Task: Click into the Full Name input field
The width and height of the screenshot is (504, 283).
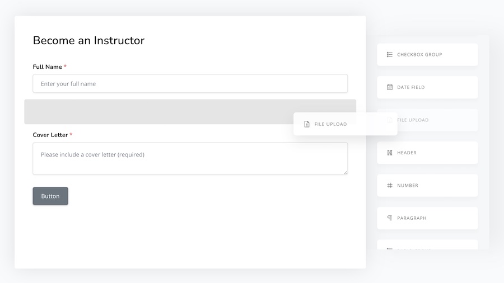Action: pyautogui.click(x=190, y=84)
